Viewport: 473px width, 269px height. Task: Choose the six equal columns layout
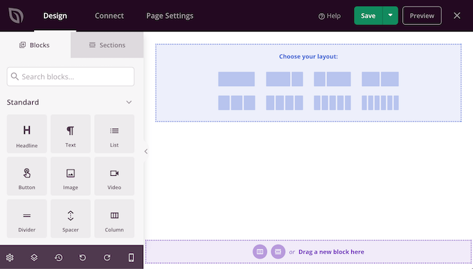(380, 103)
